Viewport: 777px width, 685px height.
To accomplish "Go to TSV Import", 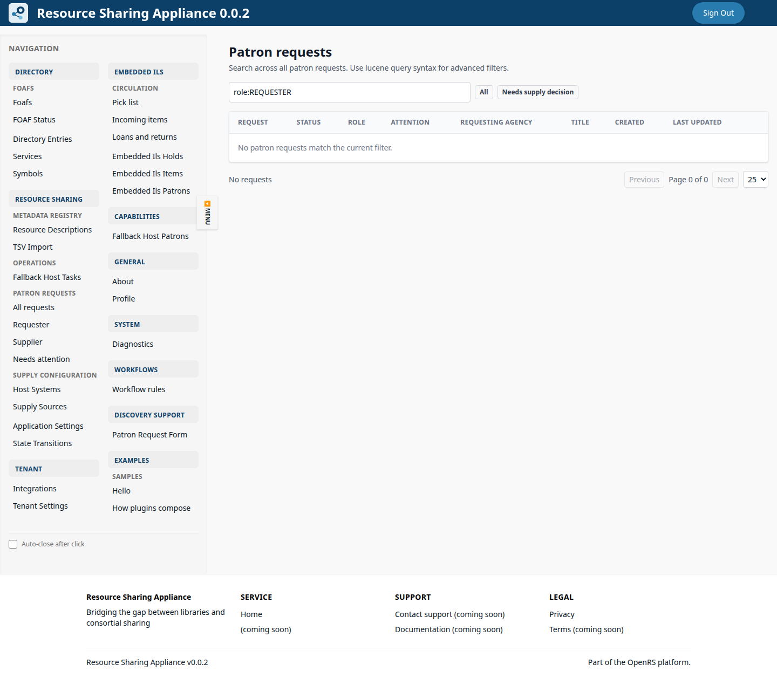I will pos(33,247).
